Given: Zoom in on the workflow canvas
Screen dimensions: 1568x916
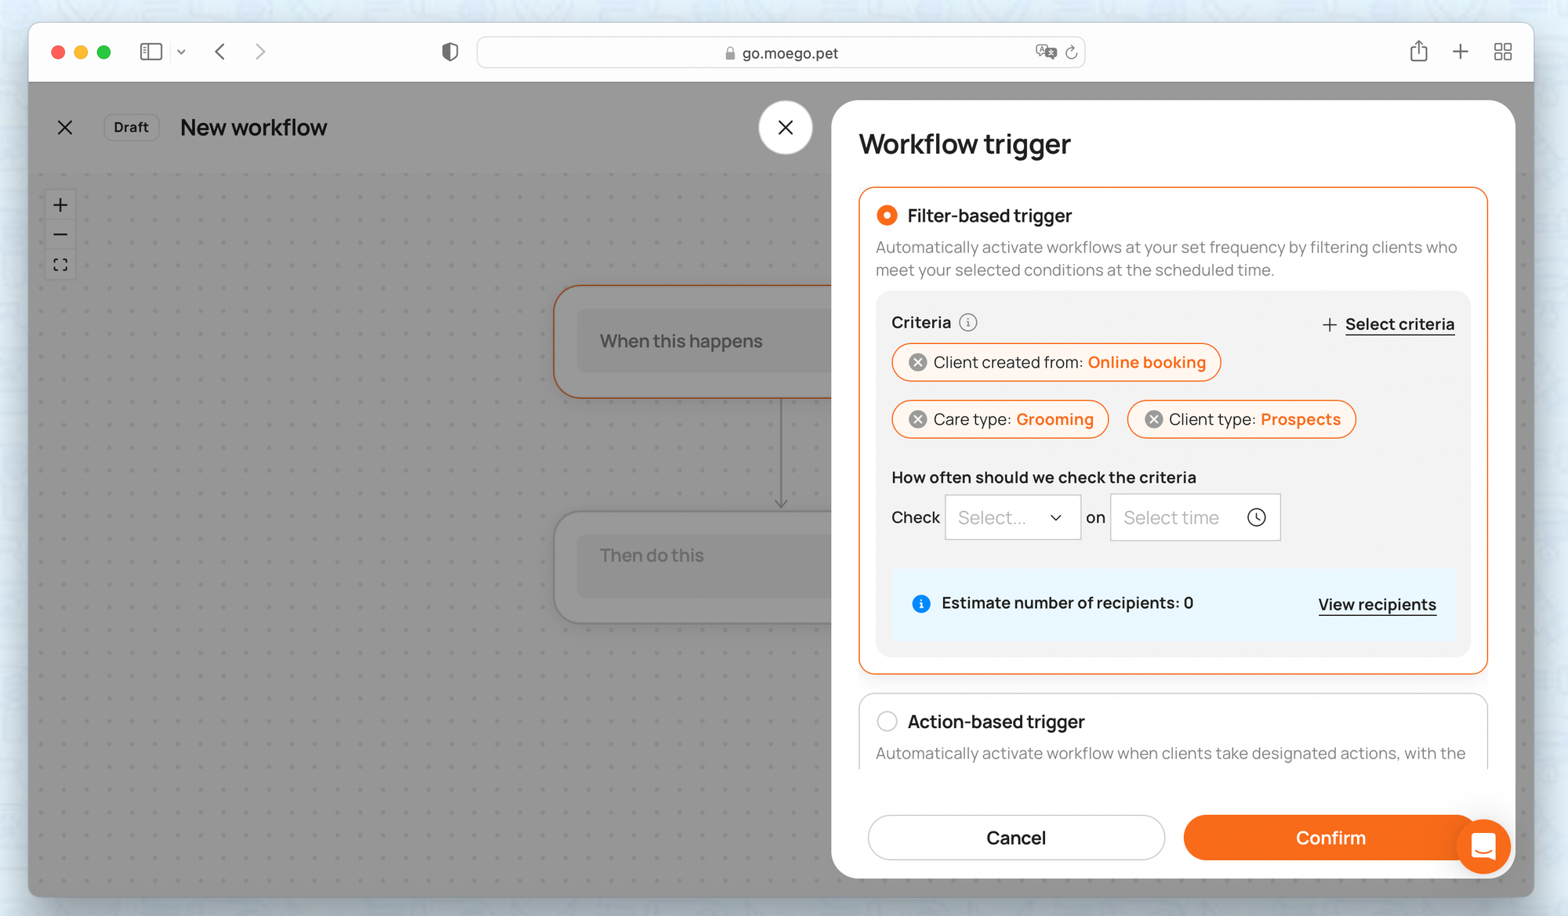Looking at the screenshot, I should pyautogui.click(x=60, y=205).
